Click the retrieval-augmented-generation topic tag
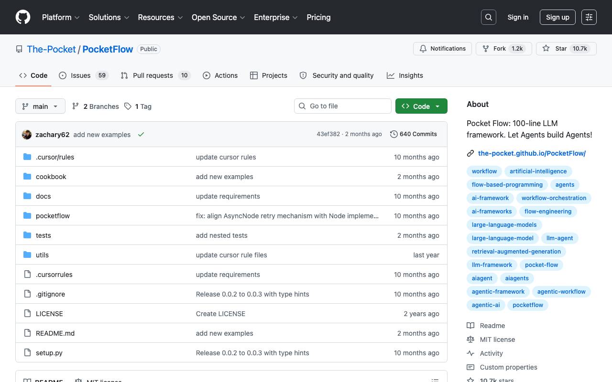This screenshot has width=612, height=382. click(516, 252)
